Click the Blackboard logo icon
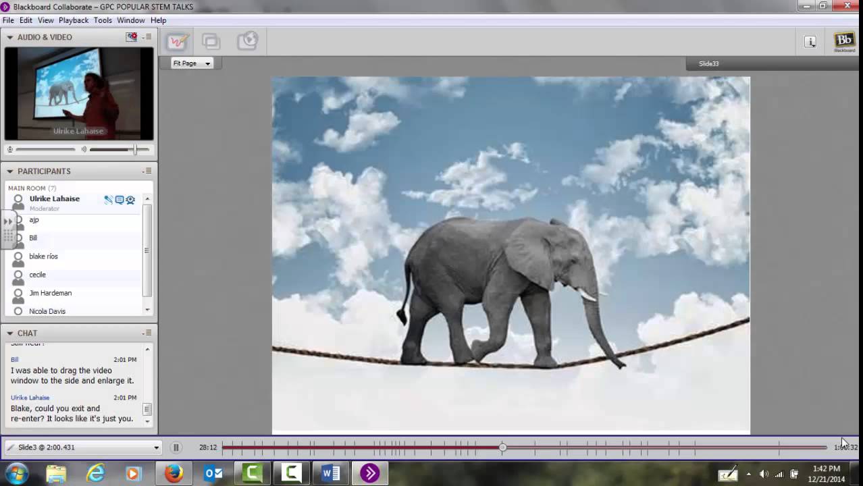This screenshot has height=486, width=863. [x=844, y=42]
